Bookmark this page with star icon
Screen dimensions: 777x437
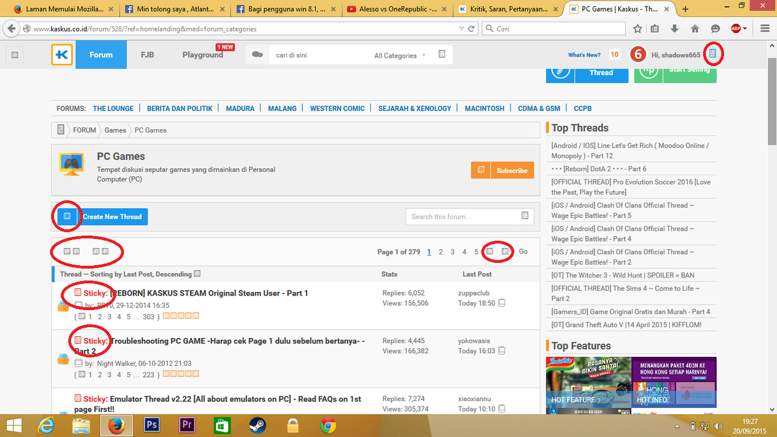(x=637, y=29)
